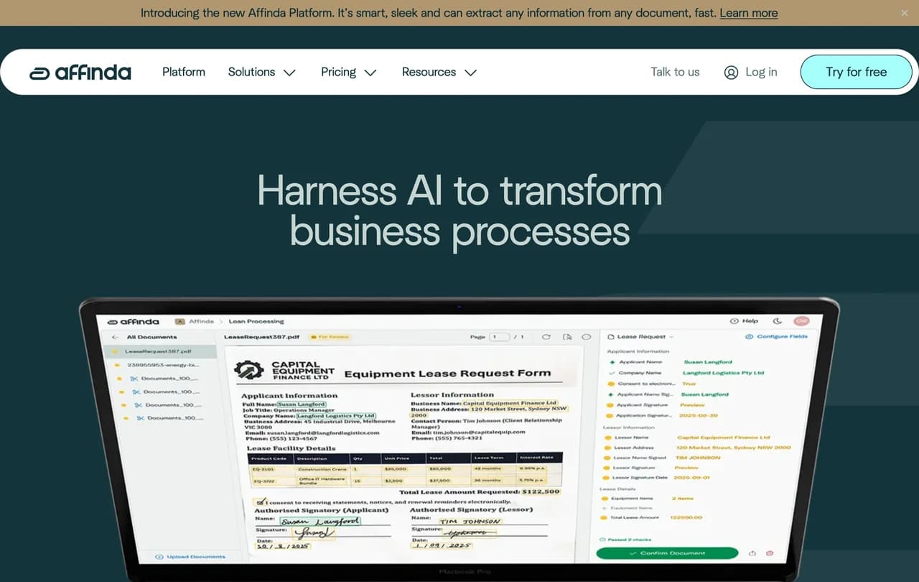Click the For Review status badge
This screenshot has width=919, height=582.
click(x=329, y=336)
